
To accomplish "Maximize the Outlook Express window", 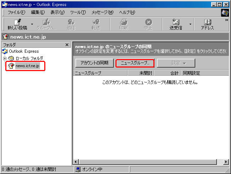I will tap(220, 5).
